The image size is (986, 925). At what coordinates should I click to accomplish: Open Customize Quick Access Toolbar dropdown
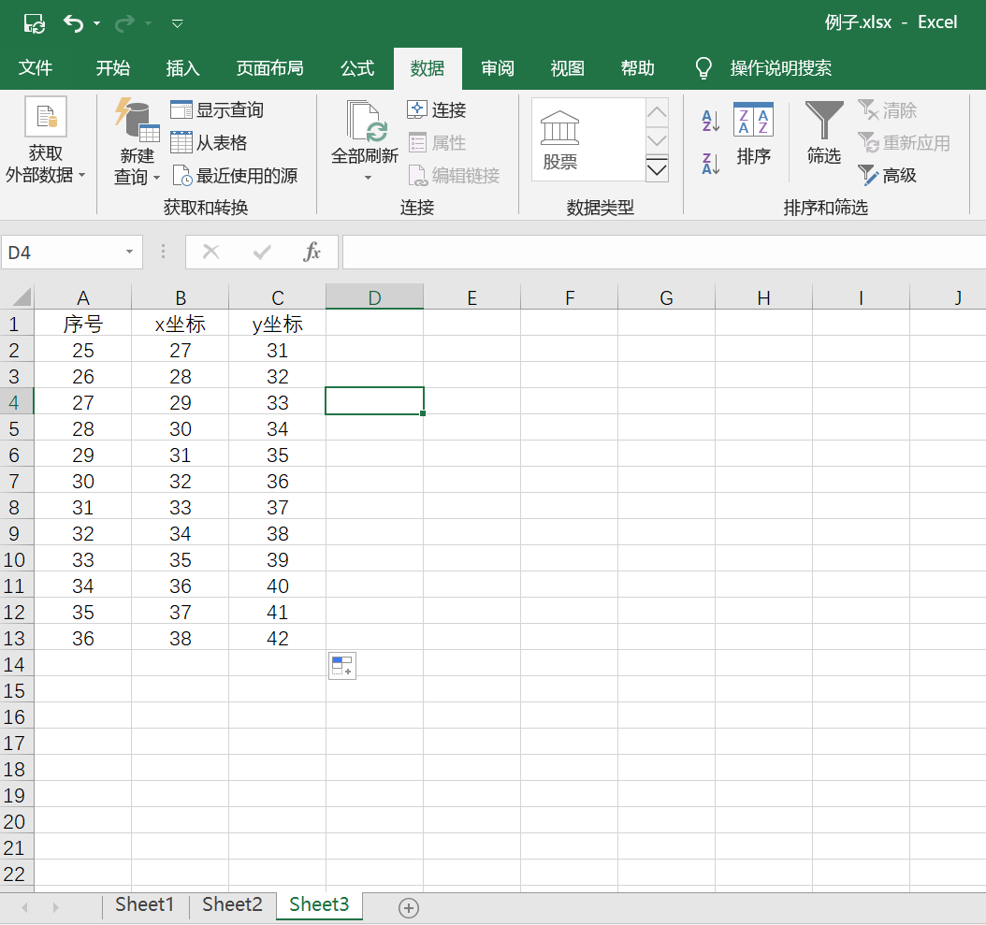pyautogui.click(x=178, y=24)
